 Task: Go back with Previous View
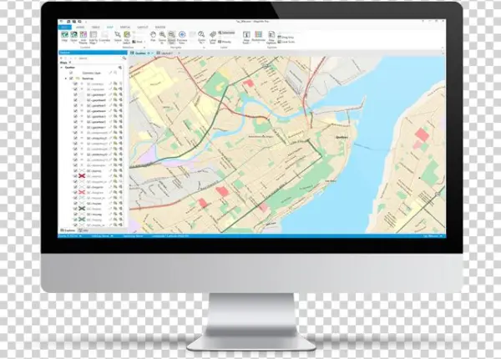[182, 37]
